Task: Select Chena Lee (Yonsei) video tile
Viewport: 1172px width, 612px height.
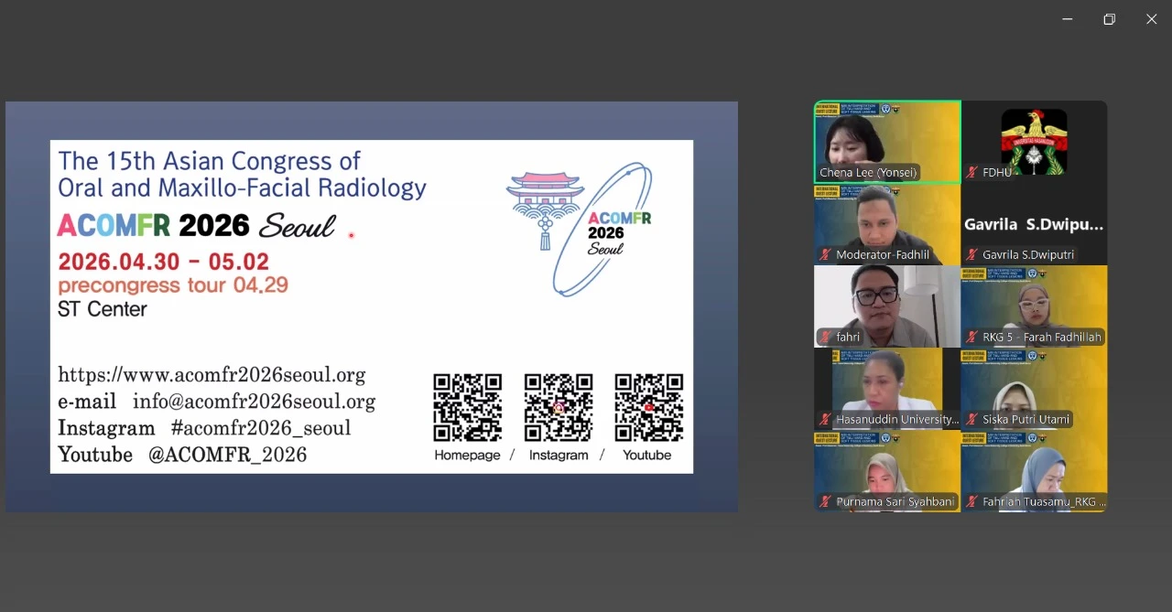Action: click(887, 142)
